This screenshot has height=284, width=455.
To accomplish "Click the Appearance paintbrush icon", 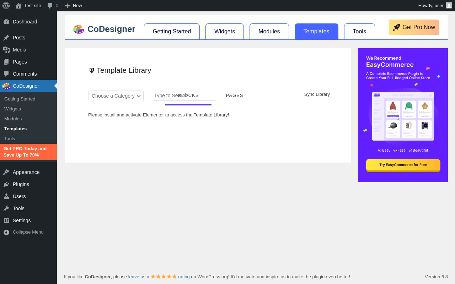I will (6, 172).
